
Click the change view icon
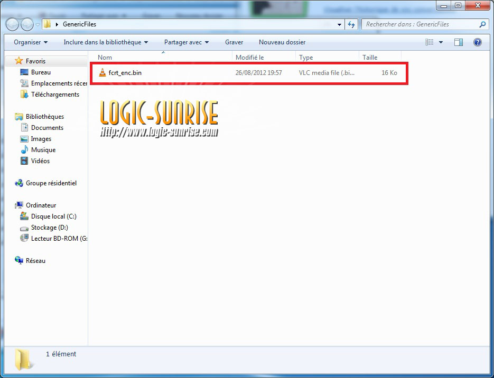pos(430,42)
